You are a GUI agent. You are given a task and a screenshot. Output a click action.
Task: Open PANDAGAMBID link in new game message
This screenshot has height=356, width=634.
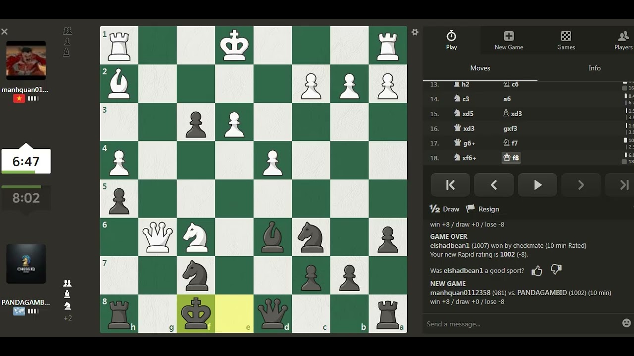(x=542, y=293)
